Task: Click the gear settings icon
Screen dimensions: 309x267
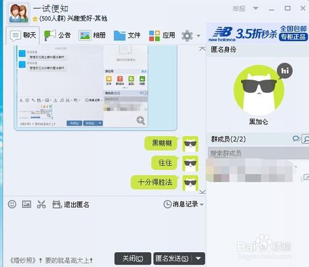Action: [x=187, y=36]
